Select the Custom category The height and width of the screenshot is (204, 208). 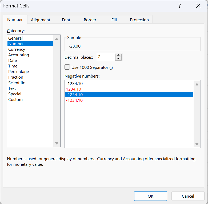(x=30, y=100)
